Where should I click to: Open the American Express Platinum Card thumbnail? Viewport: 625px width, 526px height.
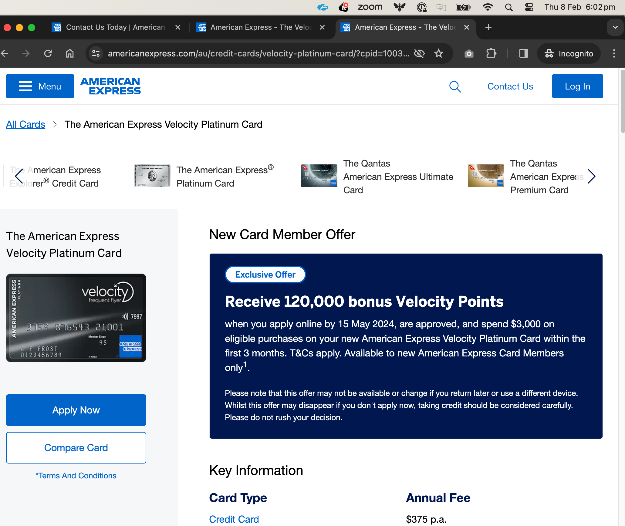(x=152, y=176)
